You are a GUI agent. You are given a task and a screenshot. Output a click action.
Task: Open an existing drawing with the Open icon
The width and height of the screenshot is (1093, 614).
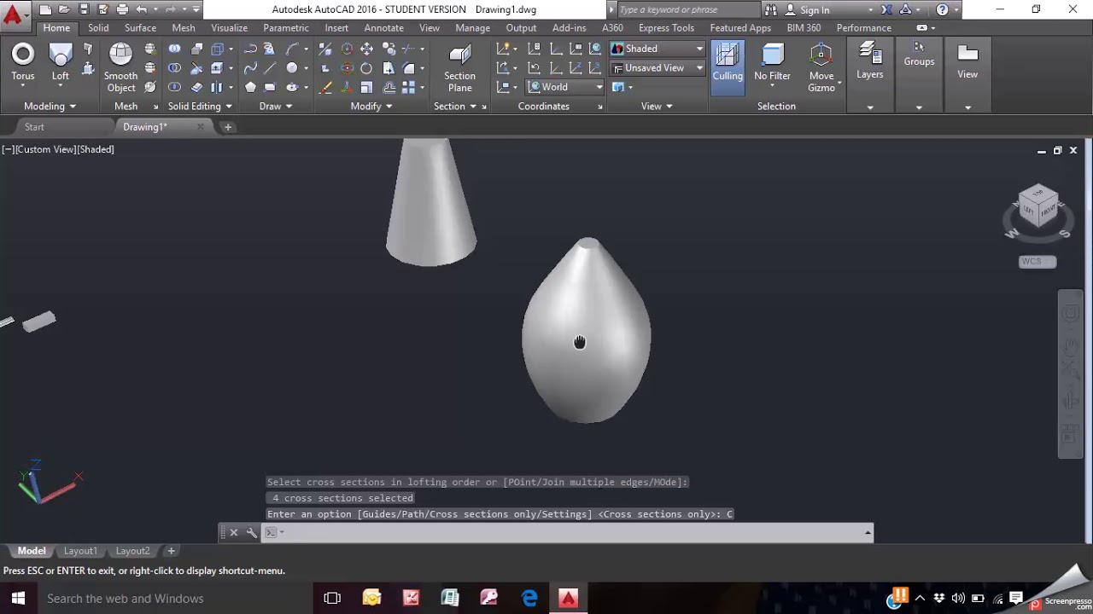click(x=64, y=9)
